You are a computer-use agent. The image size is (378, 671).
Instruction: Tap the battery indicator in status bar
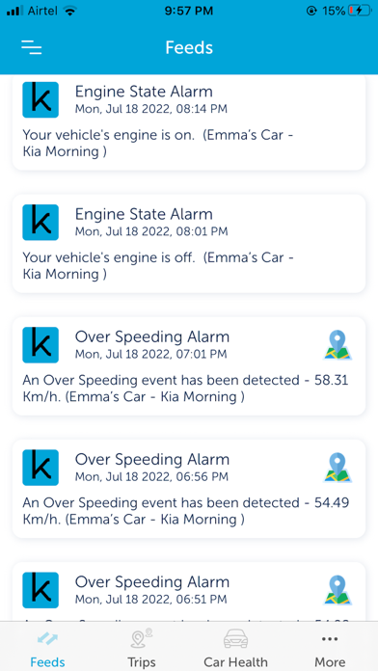coord(361,12)
